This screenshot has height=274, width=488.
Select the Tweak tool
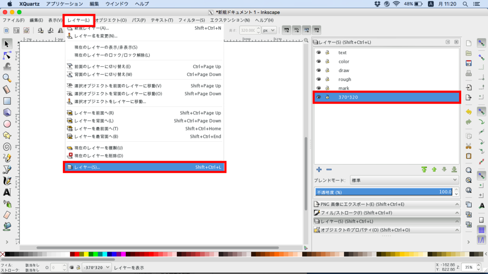[x=7, y=67]
